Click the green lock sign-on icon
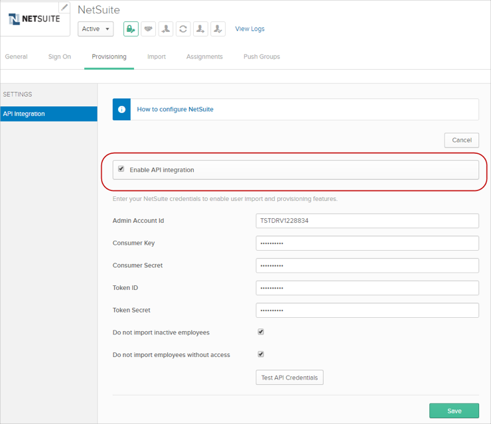The width and height of the screenshot is (491, 424). coord(131,29)
